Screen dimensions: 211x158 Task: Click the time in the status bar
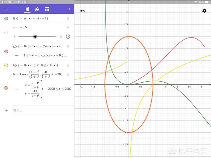6,2
